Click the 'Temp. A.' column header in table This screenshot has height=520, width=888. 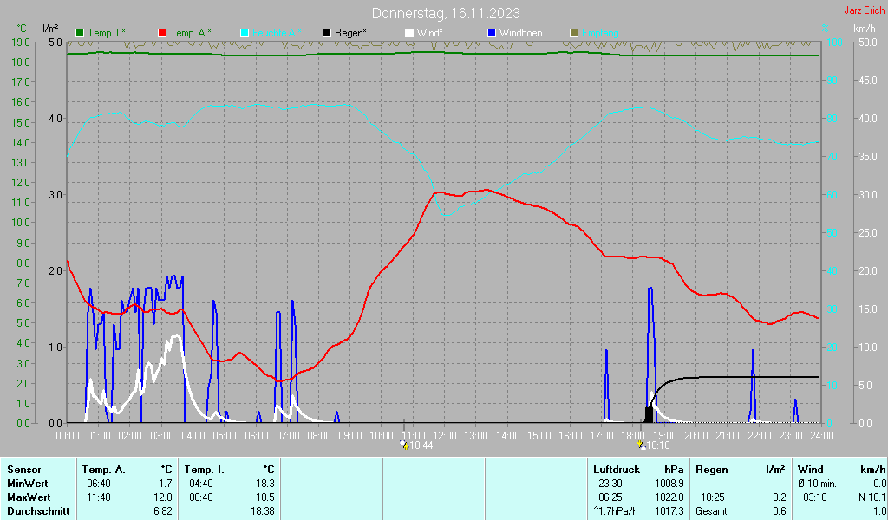[x=104, y=470]
